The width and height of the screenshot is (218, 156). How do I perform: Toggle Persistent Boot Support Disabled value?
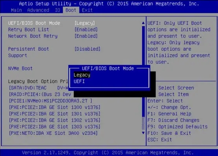coord(88,49)
